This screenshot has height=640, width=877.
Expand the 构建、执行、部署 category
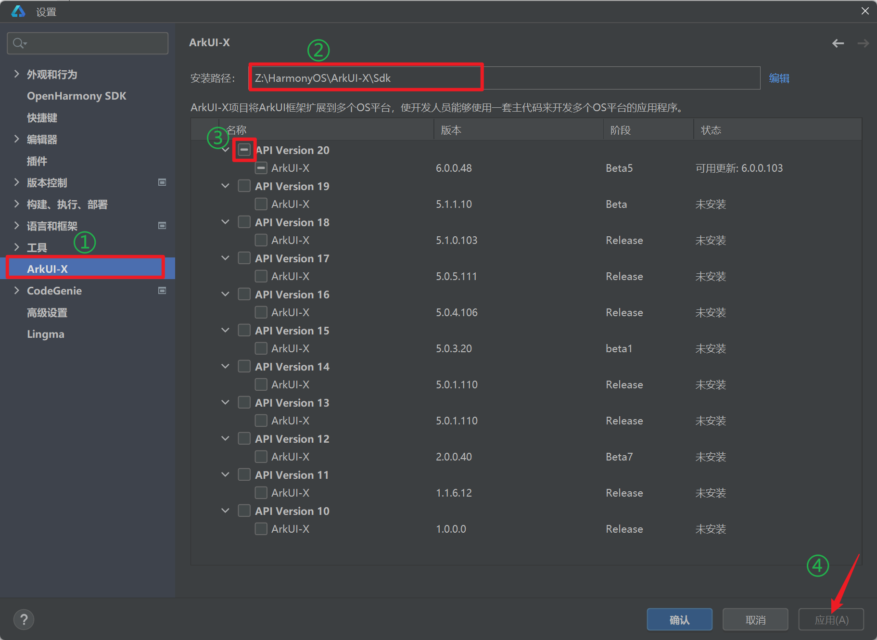(17, 204)
